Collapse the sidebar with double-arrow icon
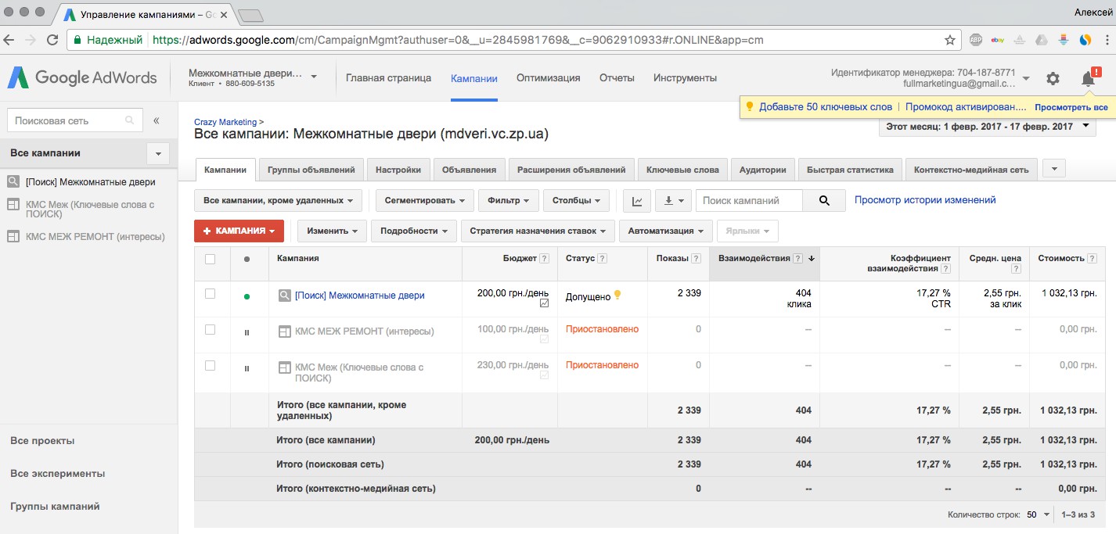The width and height of the screenshot is (1116, 534). click(x=157, y=120)
